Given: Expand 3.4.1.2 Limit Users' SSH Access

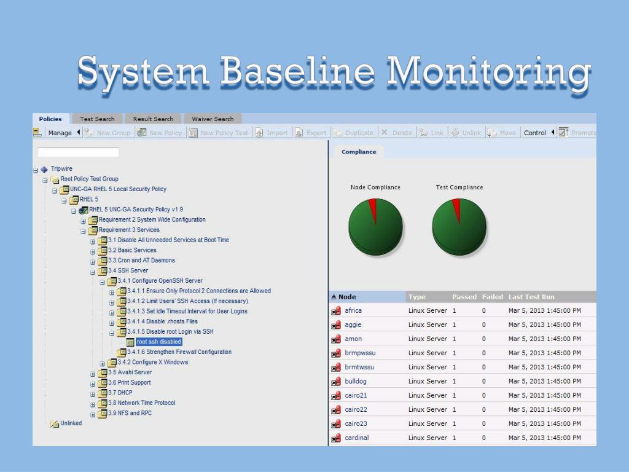Looking at the screenshot, I should pos(112,303).
